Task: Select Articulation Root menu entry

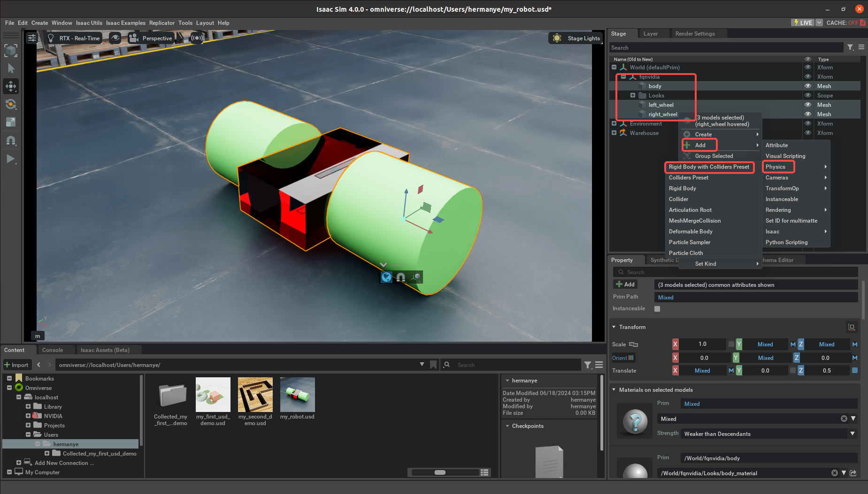Action: (x=690, y=210)
